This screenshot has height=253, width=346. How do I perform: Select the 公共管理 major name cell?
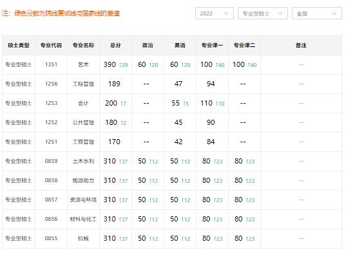tap(83, 122)
